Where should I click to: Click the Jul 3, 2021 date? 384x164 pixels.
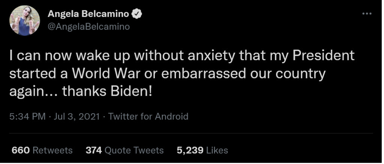(x=77, y=117)
